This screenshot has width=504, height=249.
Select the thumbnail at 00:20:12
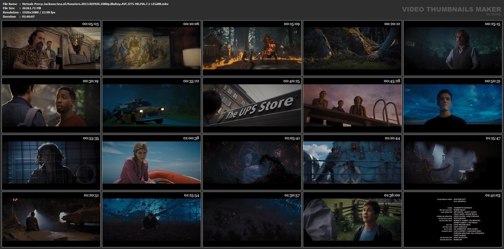pos(352,48)
